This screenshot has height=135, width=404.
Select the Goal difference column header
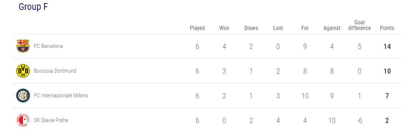pyautogui.click(x=359, y=25)
